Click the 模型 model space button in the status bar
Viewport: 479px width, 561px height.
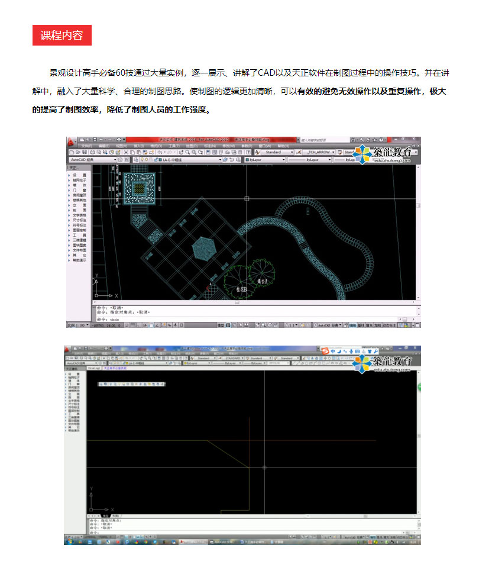(221, 325)
